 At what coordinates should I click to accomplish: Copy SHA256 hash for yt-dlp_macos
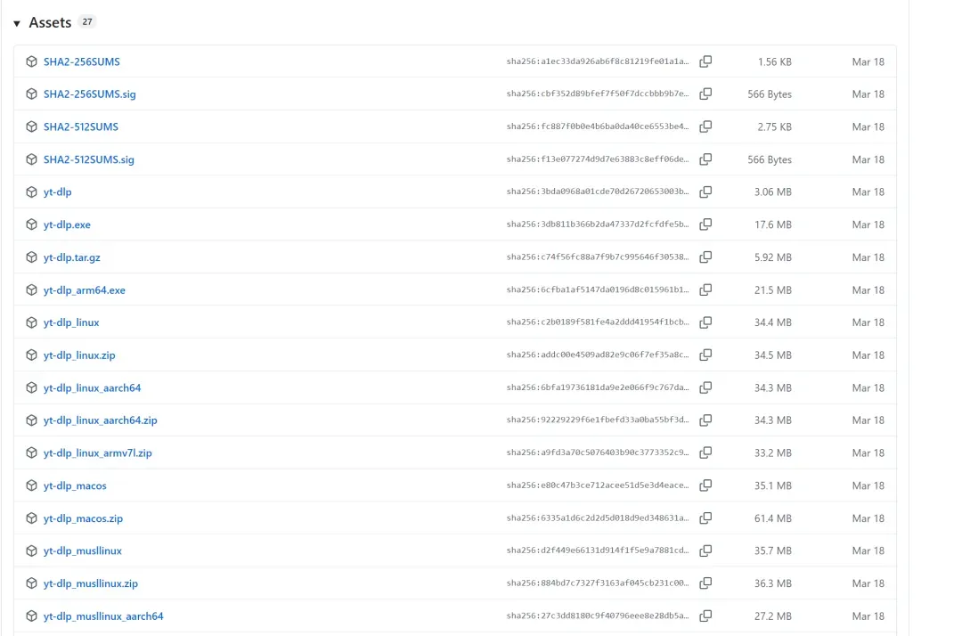705,485
